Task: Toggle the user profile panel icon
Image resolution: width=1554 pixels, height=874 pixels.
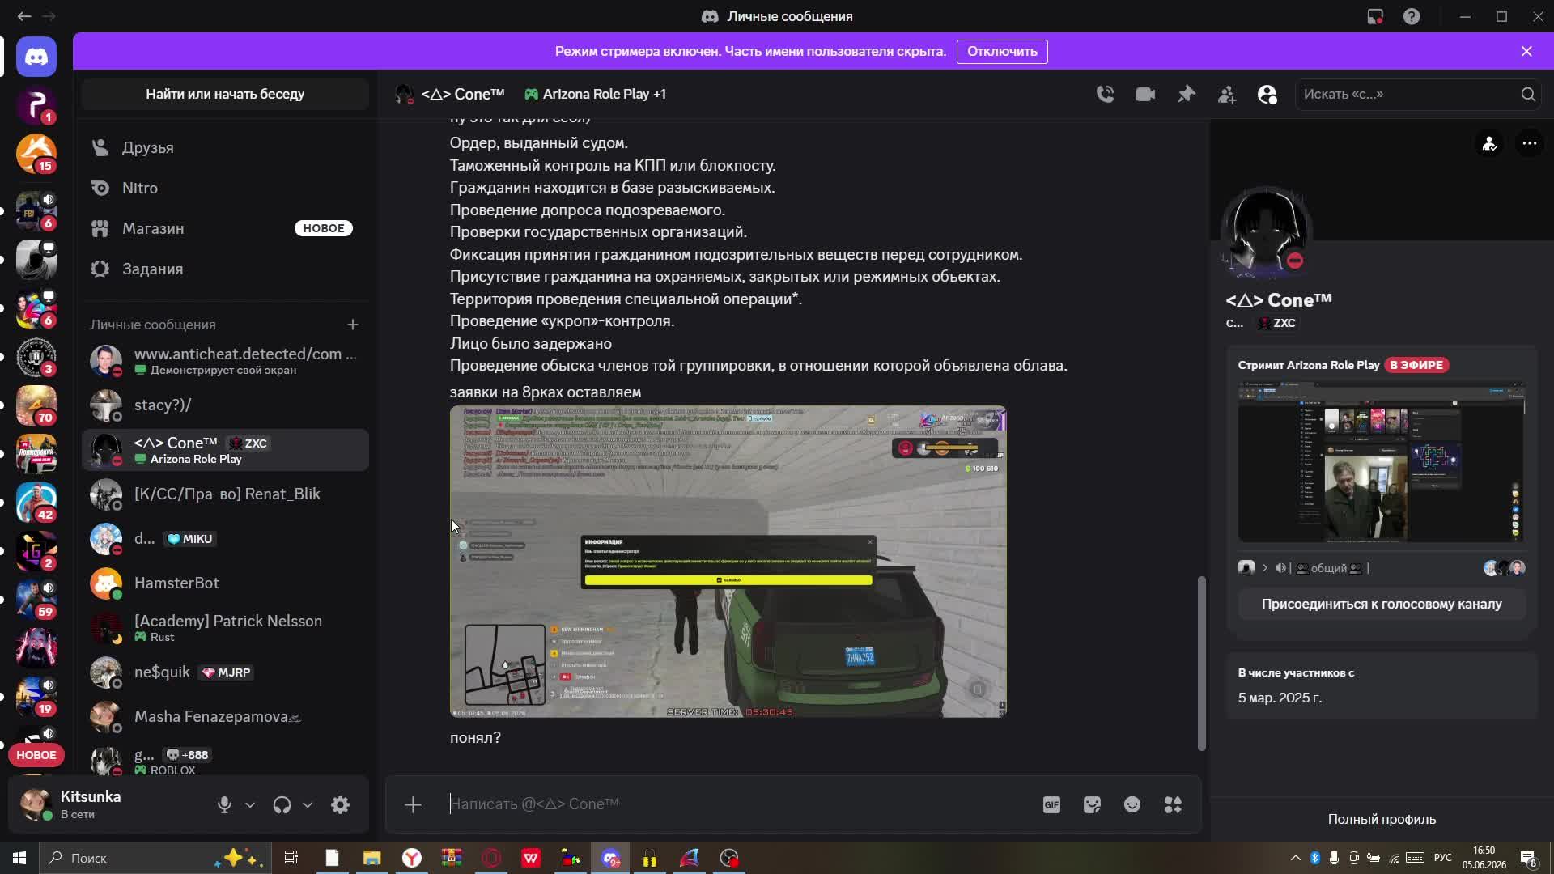Action: [1267, 95]
